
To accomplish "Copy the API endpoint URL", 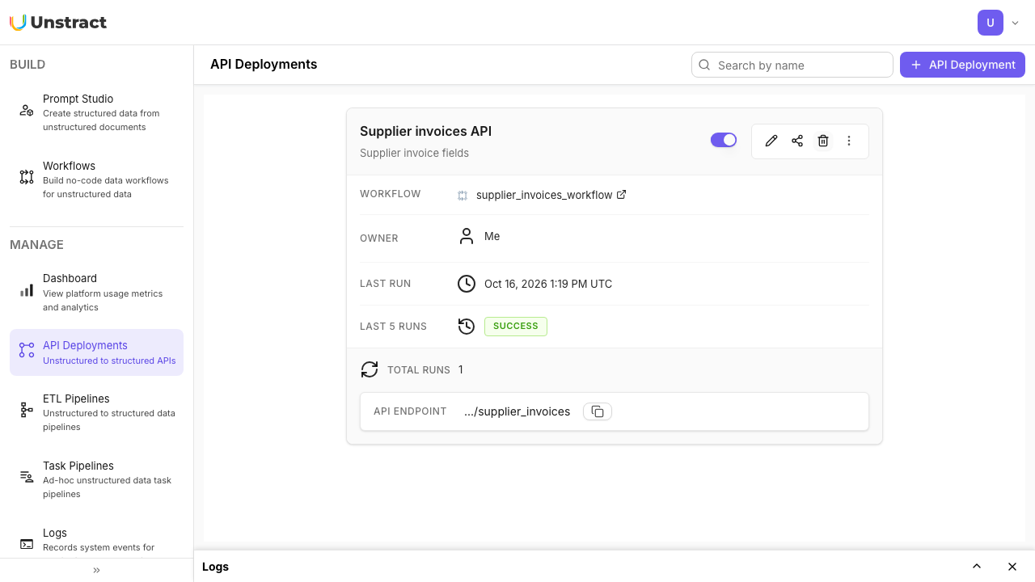I will pyautogui.click(x=598, y=411).
